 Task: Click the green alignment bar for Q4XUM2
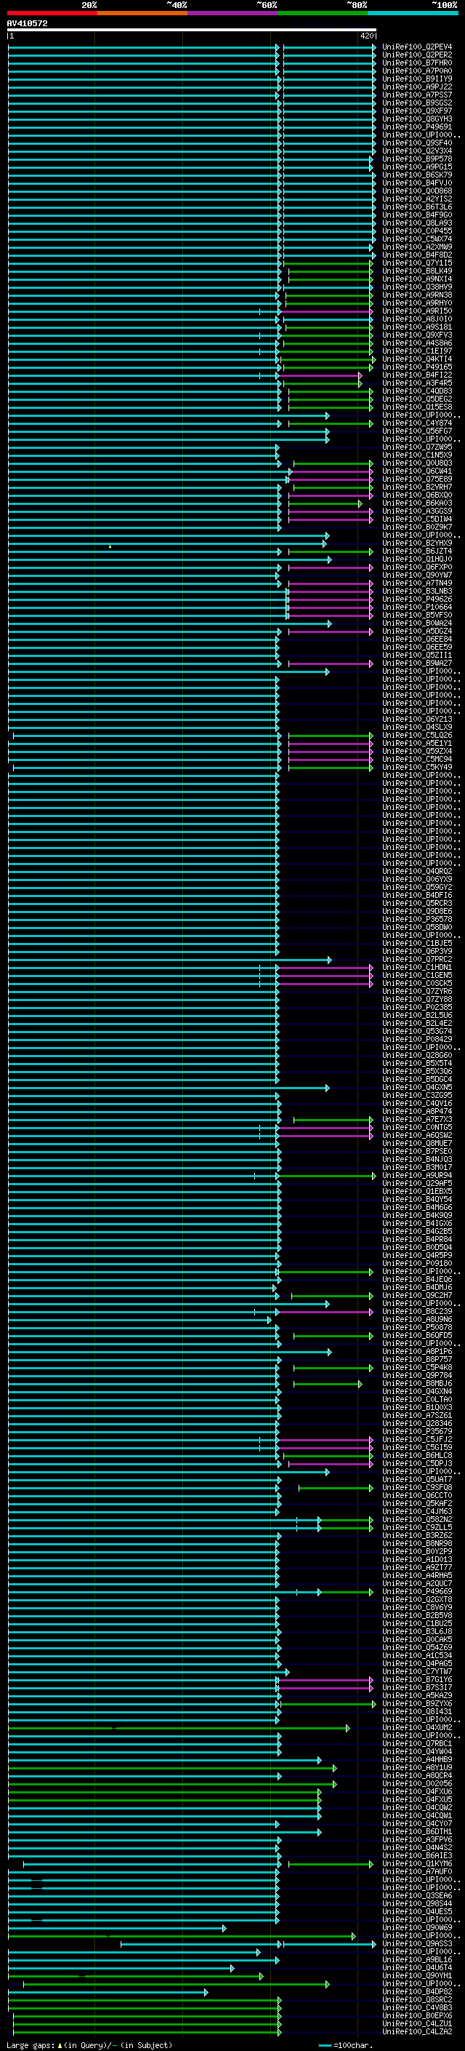pyautogui.click(x=179, y=1728)
